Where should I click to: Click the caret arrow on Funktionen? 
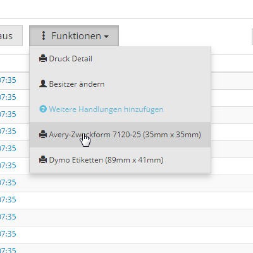click(x=106, y=37)
